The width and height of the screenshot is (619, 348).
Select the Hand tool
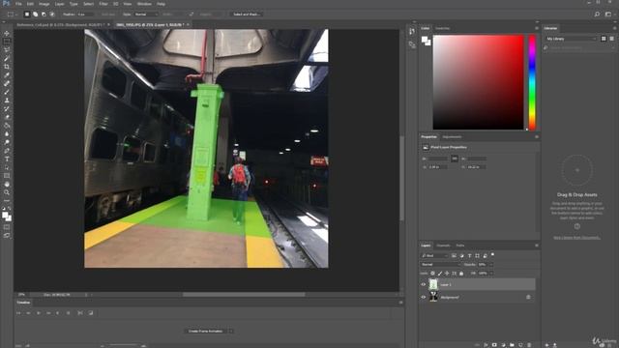pos(7,185)
